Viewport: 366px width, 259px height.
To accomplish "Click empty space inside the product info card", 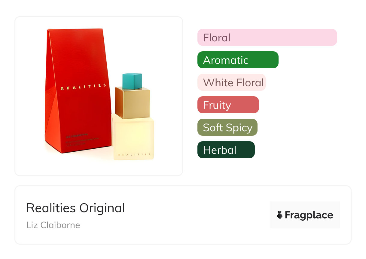I will pos(195,216).
